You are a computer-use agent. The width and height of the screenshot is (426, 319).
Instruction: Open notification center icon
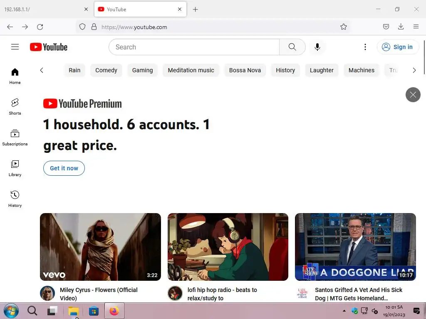pyautogui.click(x=416, y=311)
